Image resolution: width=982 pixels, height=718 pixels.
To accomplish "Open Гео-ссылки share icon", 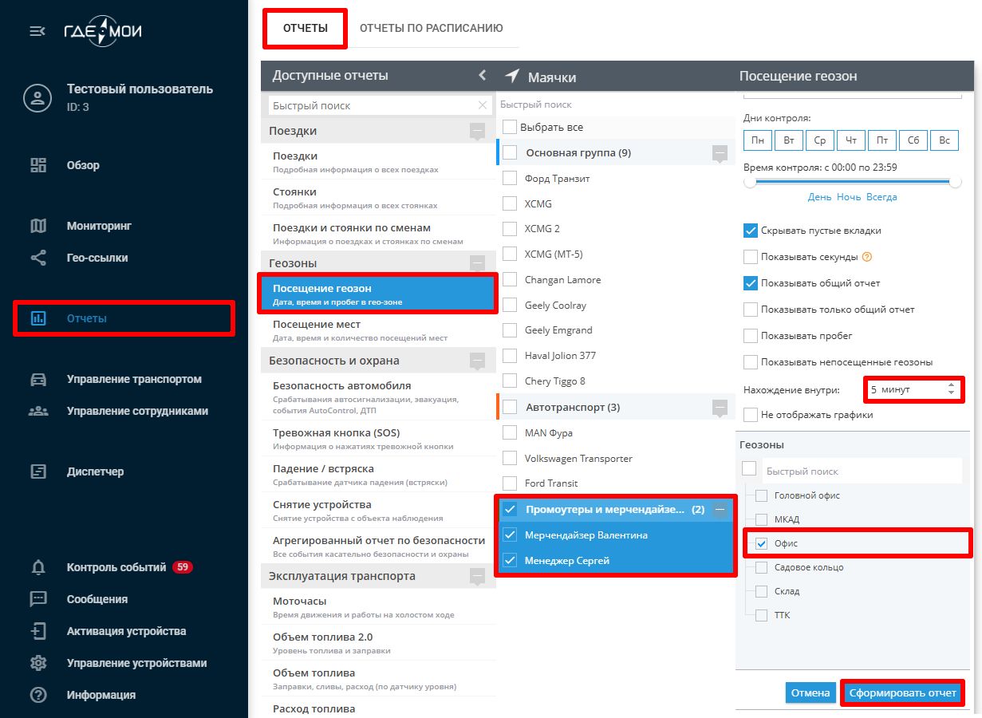I will coord(38,258).
